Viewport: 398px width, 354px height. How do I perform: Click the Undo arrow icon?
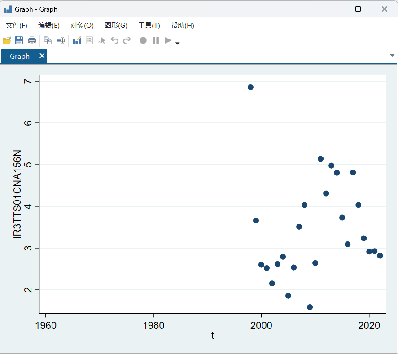pyautogui.click(x=114, y=41)
